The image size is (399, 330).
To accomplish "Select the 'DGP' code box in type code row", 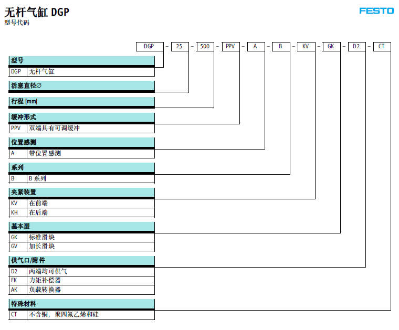I will pyautogui.click(x=150, y=47).
